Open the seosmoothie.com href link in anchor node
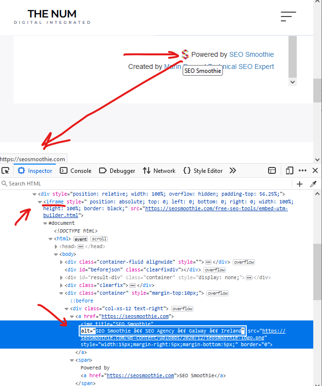Screen dimensions: 322x386 (x=135, y=317)
